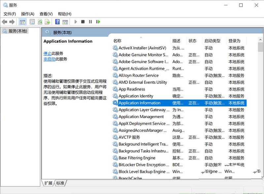Open the Properties toolbar icon
Viewport: 264px width, 194px height.
pos(32,22)
